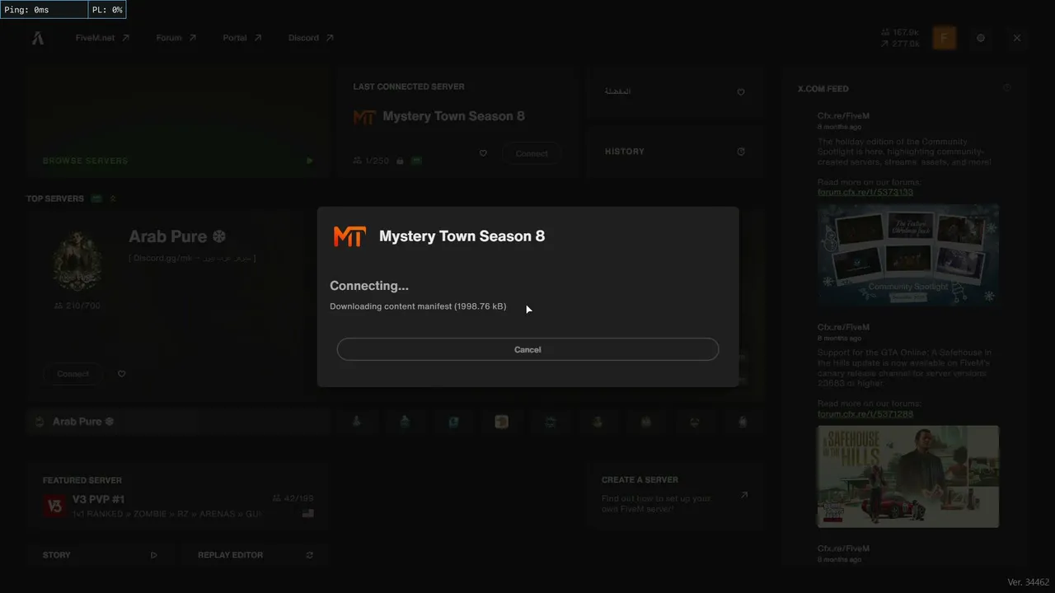
Task: Select the second server icon in the strip
Action: [405, 422]
